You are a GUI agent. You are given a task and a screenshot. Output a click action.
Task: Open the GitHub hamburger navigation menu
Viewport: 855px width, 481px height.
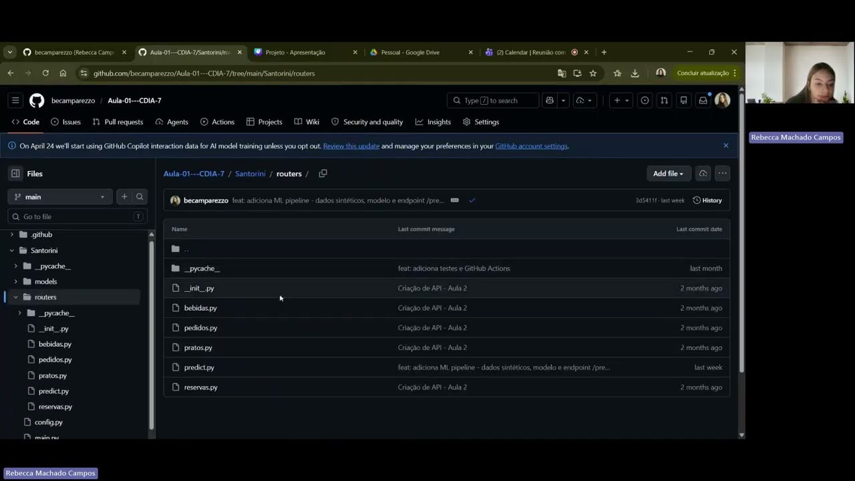pyautogui.click(x=15, y=100)
